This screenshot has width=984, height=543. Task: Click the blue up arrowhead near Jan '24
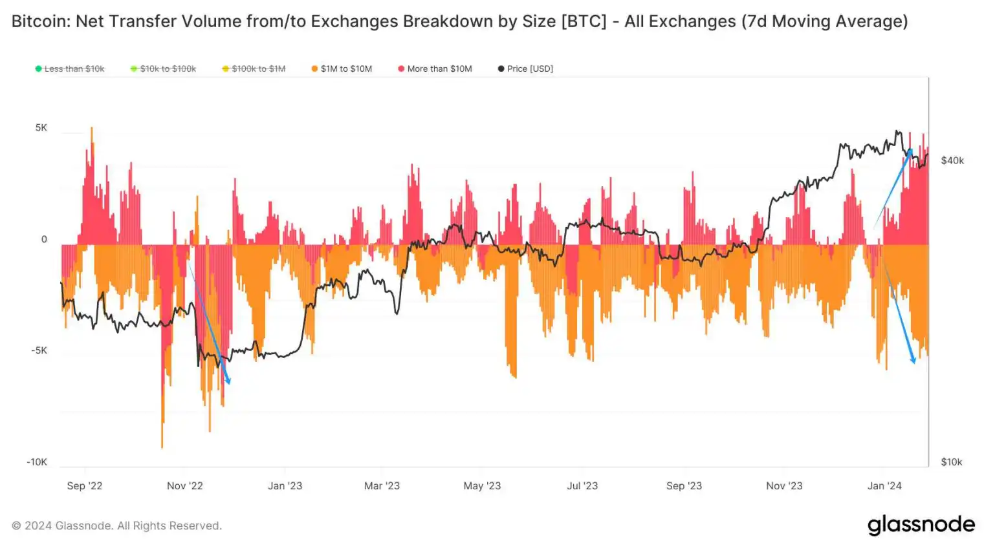[909, 153]
